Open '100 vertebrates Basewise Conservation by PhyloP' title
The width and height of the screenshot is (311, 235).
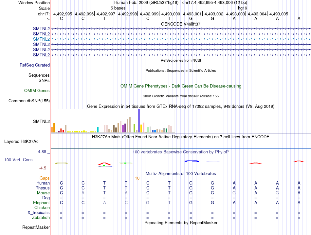click(181, 152)
